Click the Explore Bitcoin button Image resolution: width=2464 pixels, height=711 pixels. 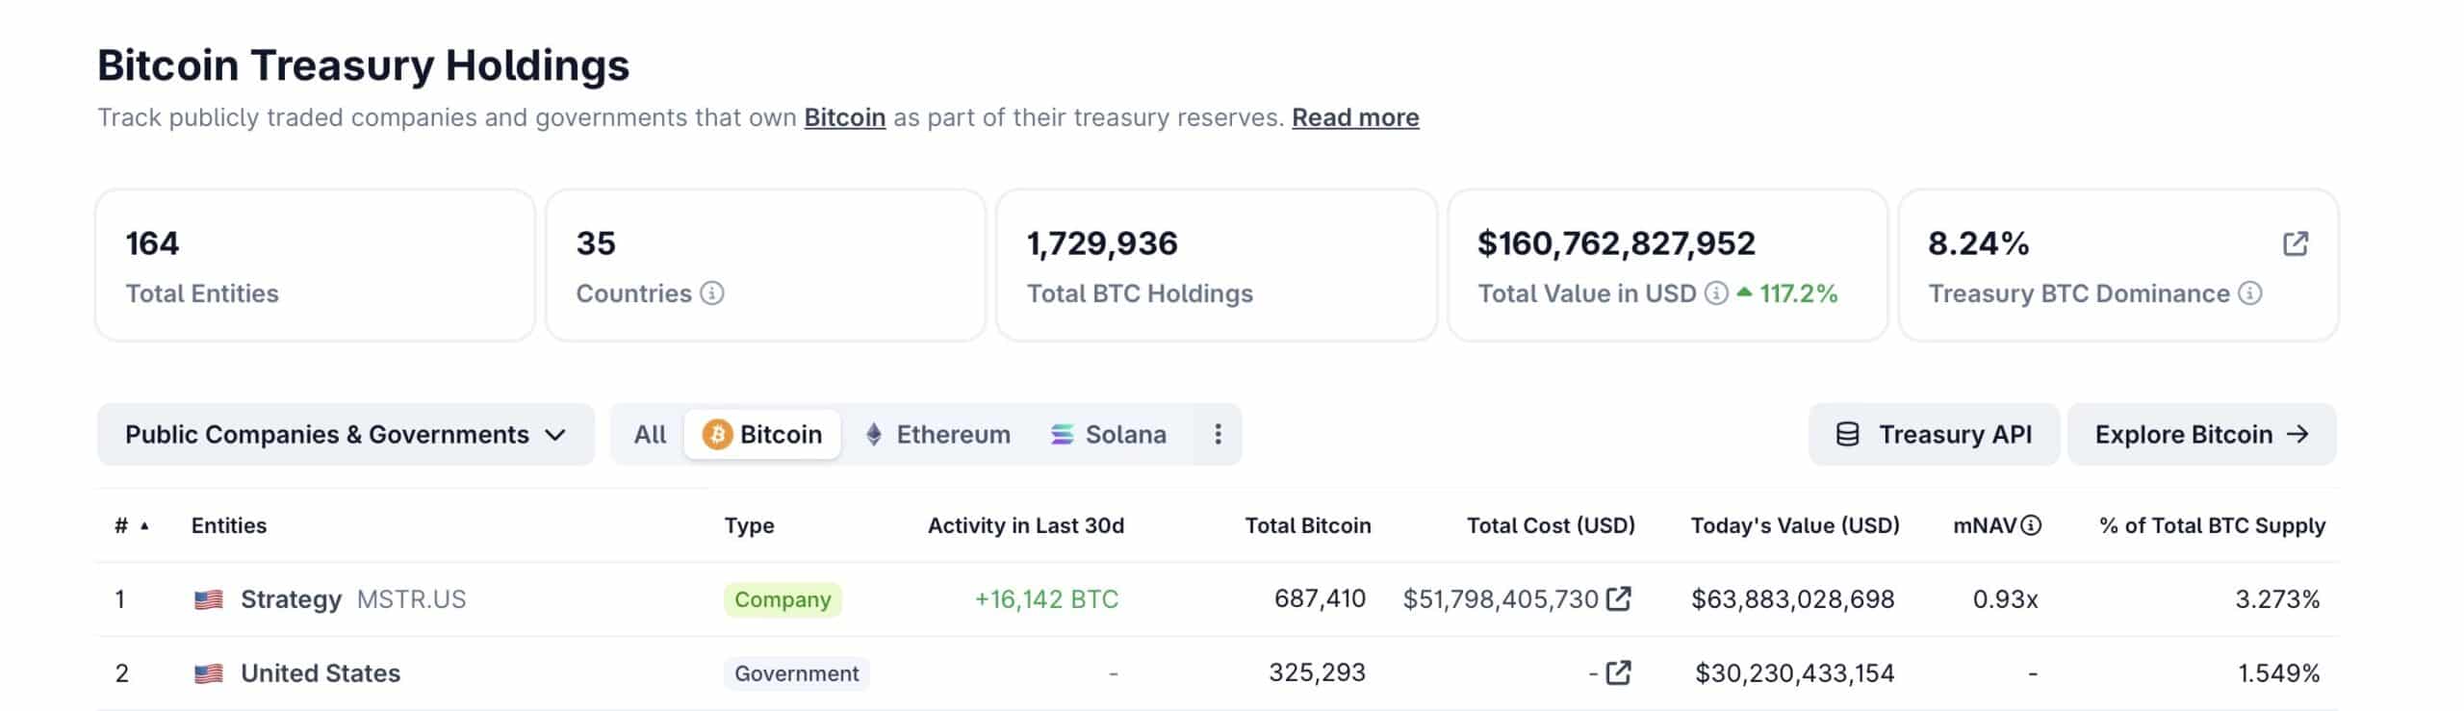tap(2201, 434)
